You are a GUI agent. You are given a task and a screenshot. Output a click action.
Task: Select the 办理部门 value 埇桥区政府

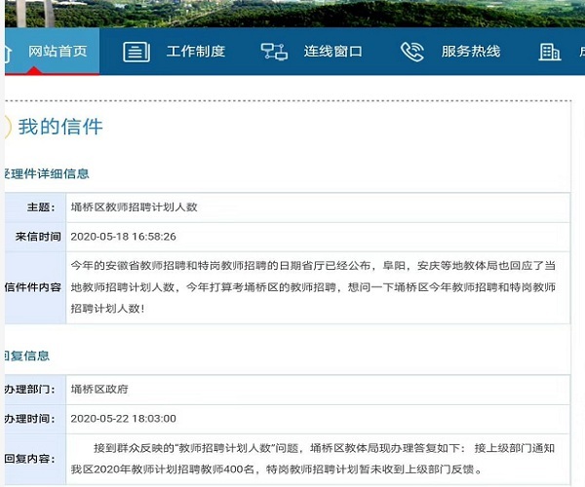point(99,389)
